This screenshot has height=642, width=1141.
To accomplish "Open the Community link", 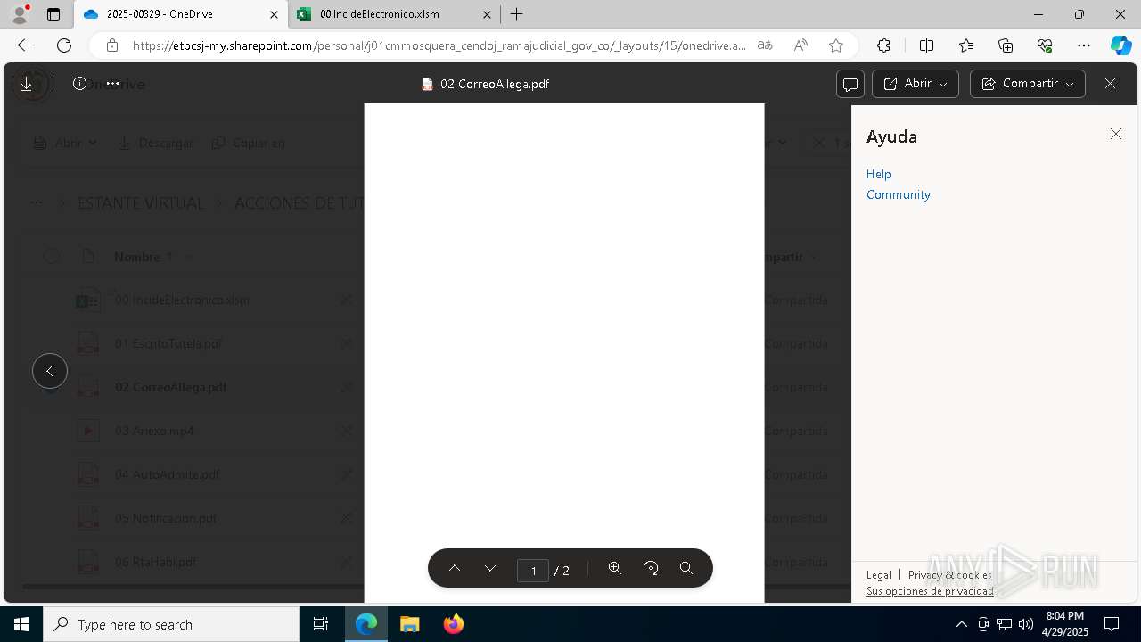I will click(899, 194).
